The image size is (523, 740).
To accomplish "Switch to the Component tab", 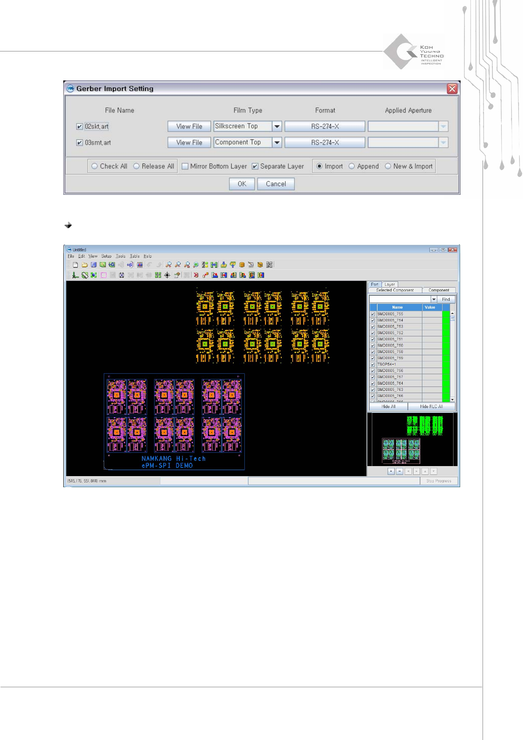I will [439, 290].
